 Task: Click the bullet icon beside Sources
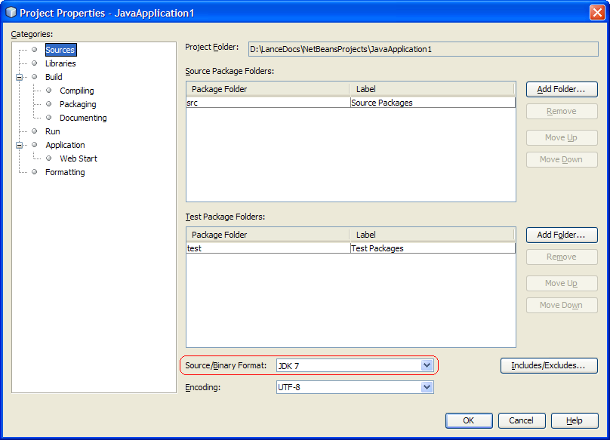coord(34,49)
